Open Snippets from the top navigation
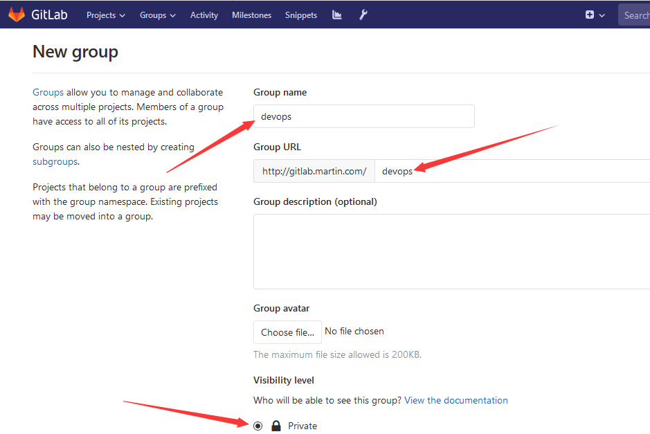Viewport: 650px width, 434px height. 301,15
